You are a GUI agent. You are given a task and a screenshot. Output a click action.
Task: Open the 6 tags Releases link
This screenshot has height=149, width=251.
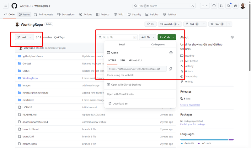coord(185,99)
